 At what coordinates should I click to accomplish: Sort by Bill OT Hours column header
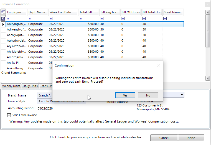[131, 12]
